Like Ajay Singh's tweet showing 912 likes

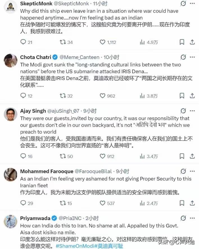102,156
